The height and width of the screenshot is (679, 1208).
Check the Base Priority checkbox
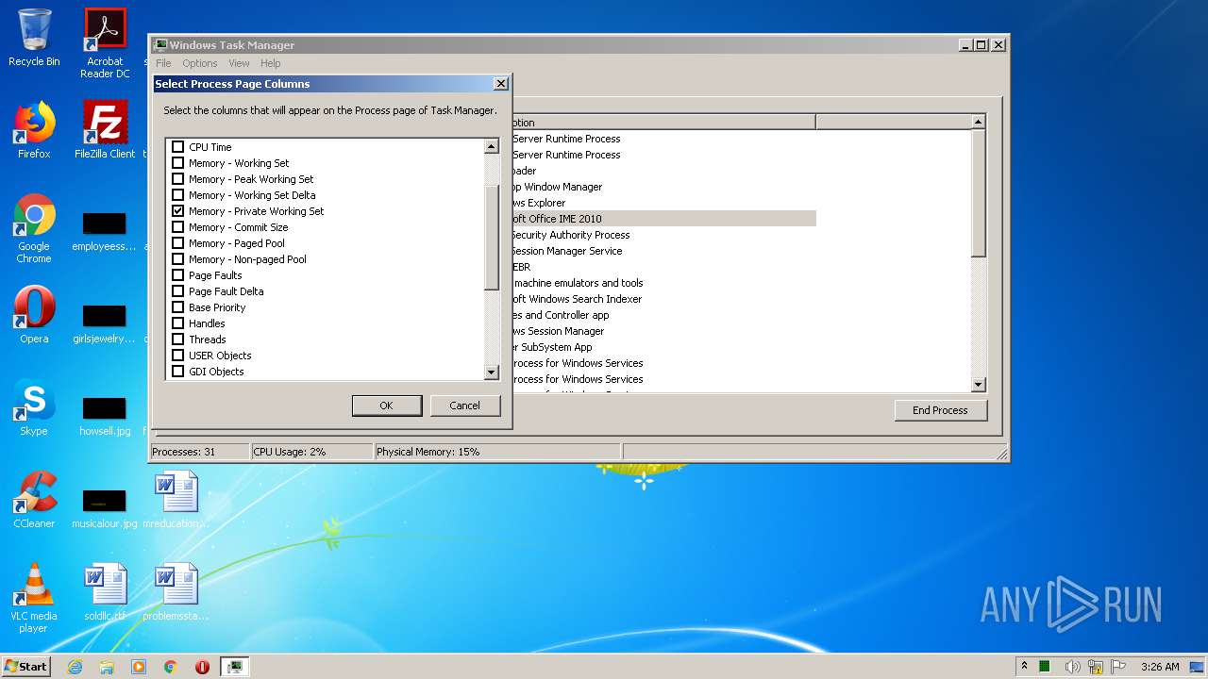177,307
